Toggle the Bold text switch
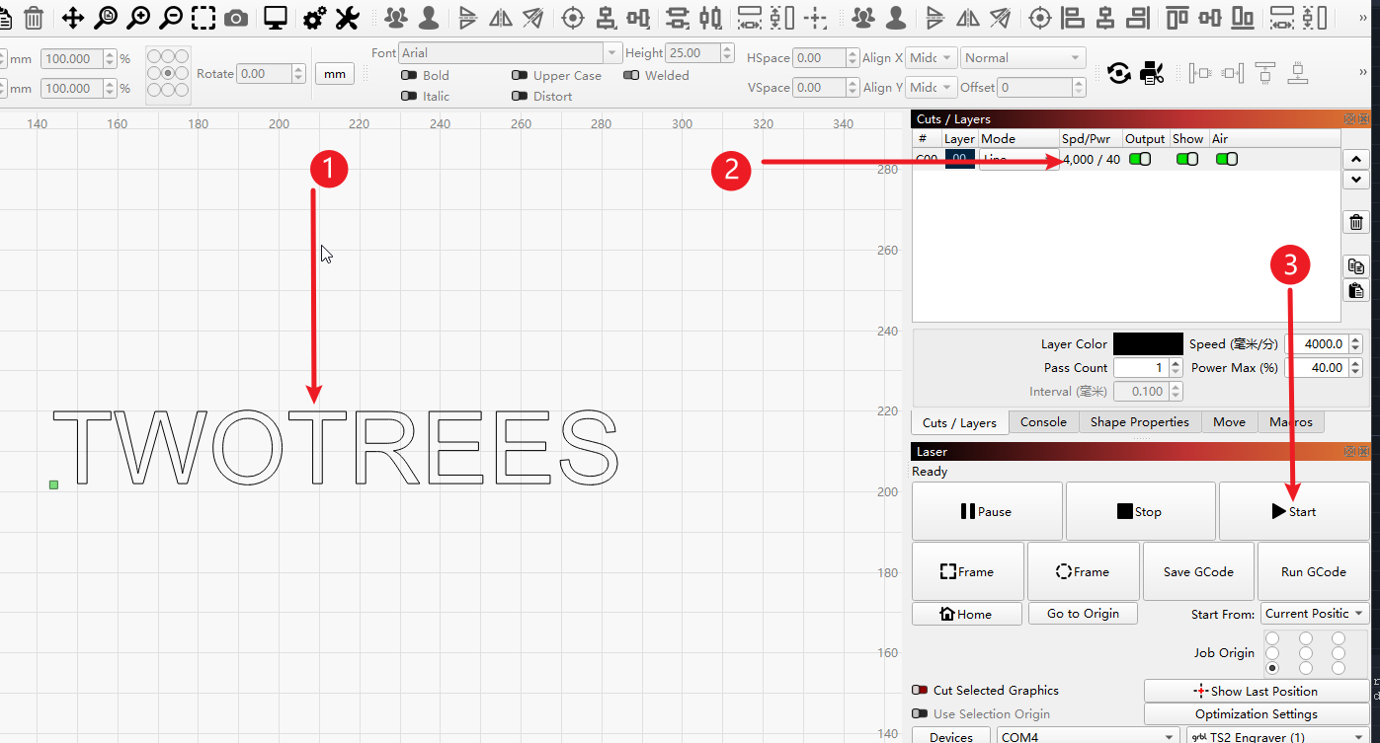 (x=408, y=75)
